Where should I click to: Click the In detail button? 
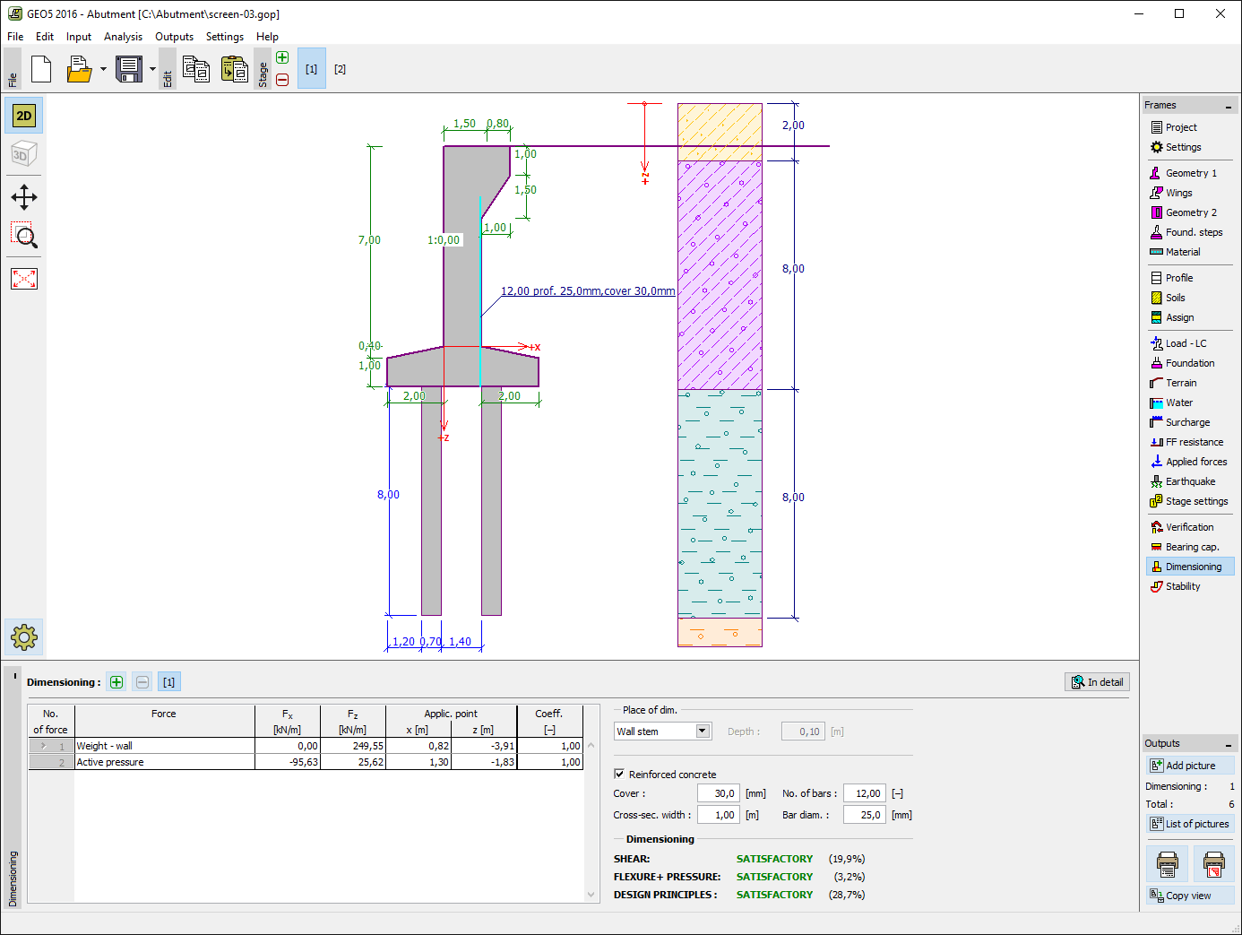(x=1097, y=682)
